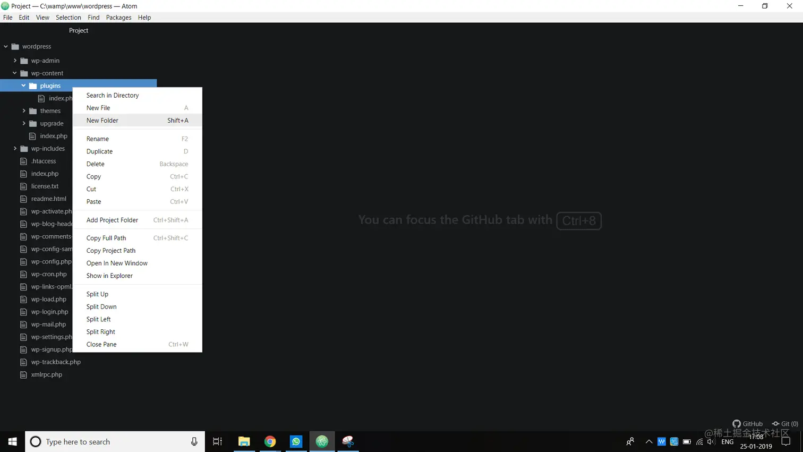Viewport: 803px width, 452px height.
Task: Choose Close Pane from context menu
Action: tap(137, 344)
